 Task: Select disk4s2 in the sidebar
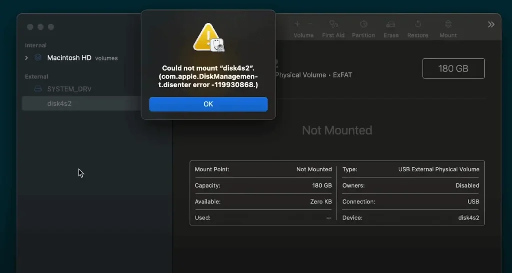59,103
